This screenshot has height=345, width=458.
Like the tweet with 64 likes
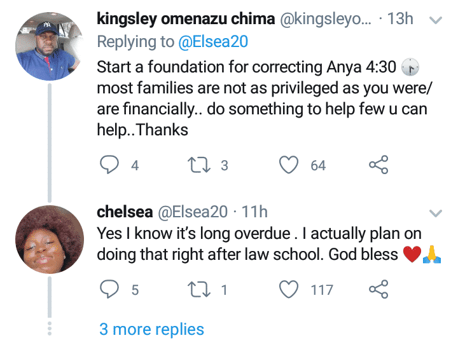(290, 165)
